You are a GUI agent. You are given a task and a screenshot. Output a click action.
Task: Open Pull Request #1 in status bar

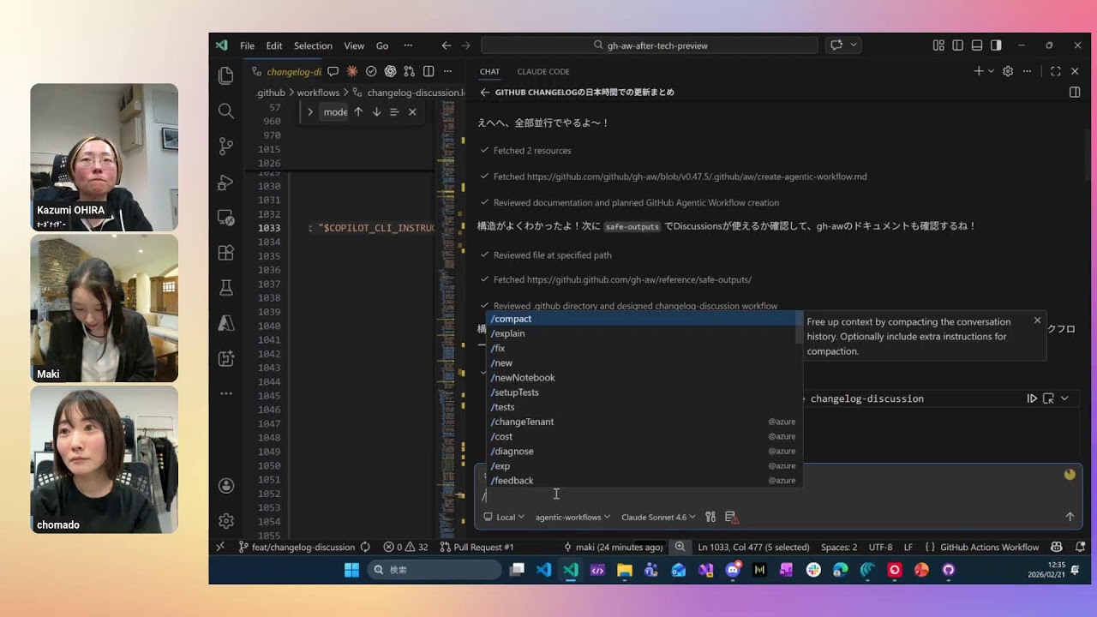click(477, 547)
